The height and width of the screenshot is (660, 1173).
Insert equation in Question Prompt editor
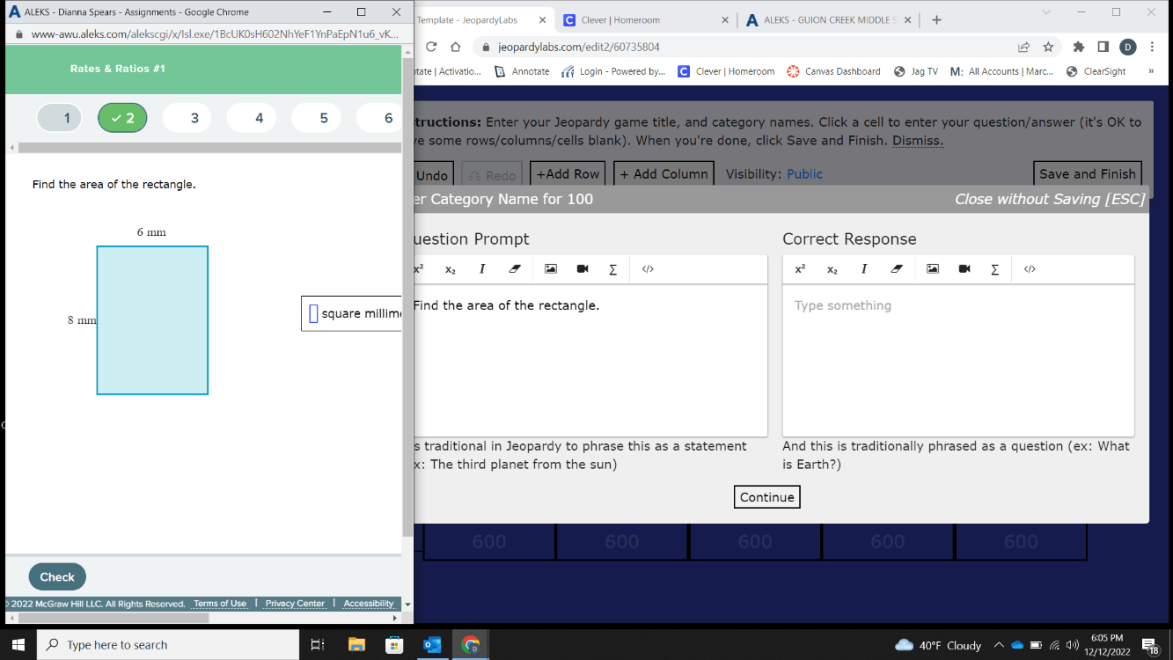click(x=612, y=269)
